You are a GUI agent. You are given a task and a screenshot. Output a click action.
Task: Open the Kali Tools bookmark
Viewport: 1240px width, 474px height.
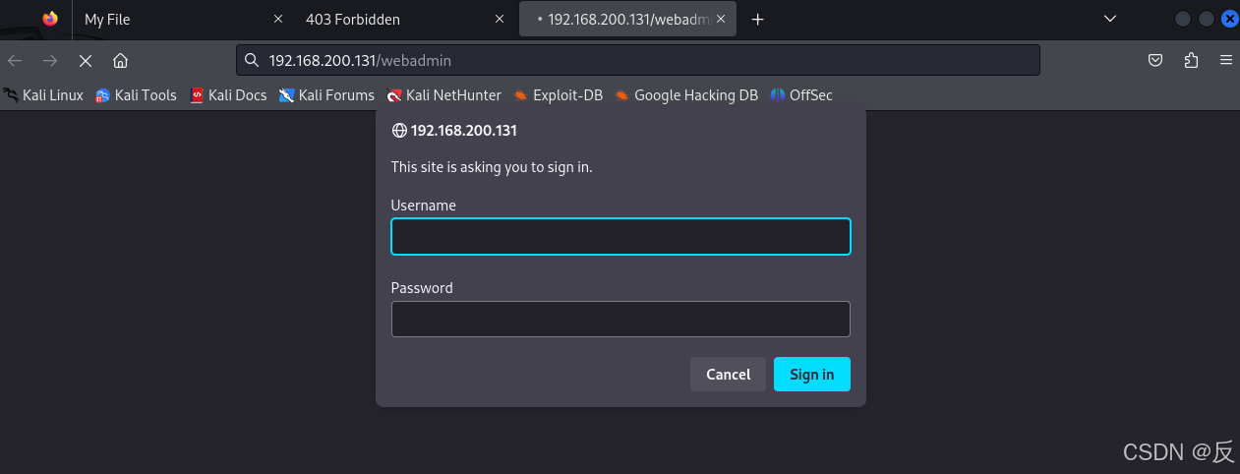136,95
